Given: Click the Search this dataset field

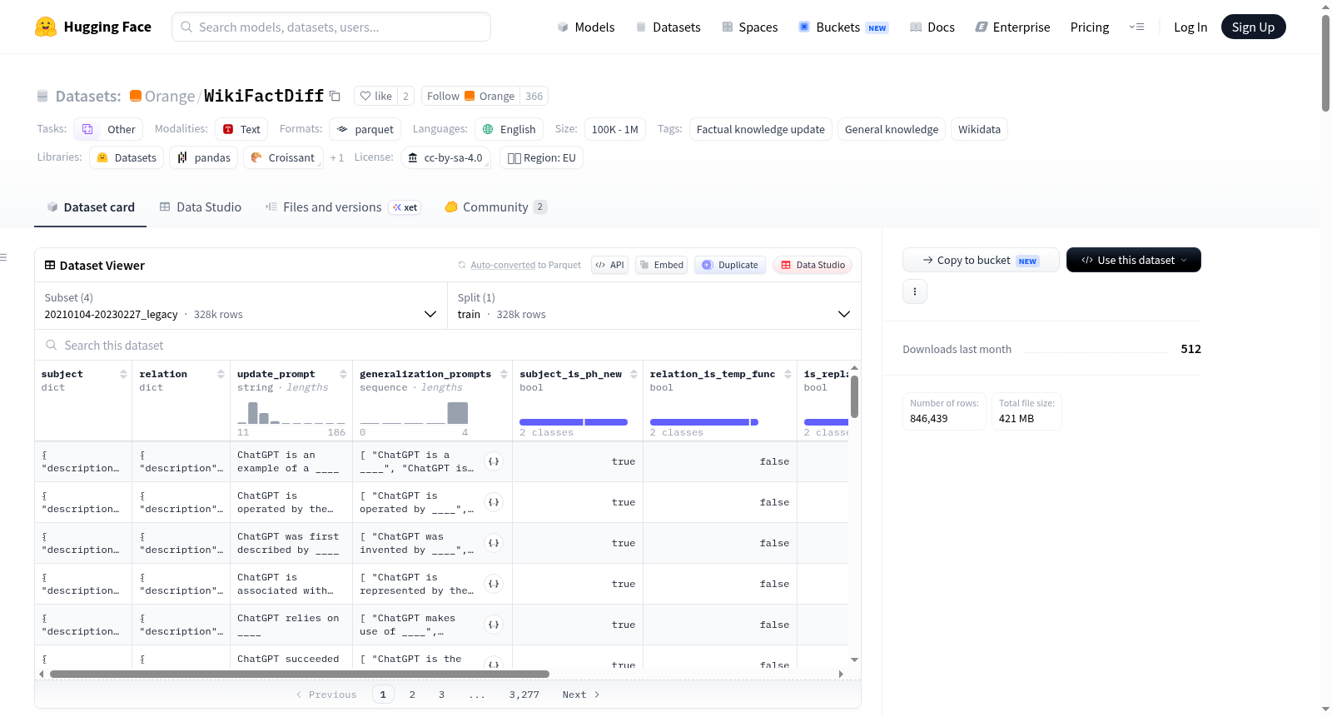Looking at the screenshot, I should (x=448, y=345).
